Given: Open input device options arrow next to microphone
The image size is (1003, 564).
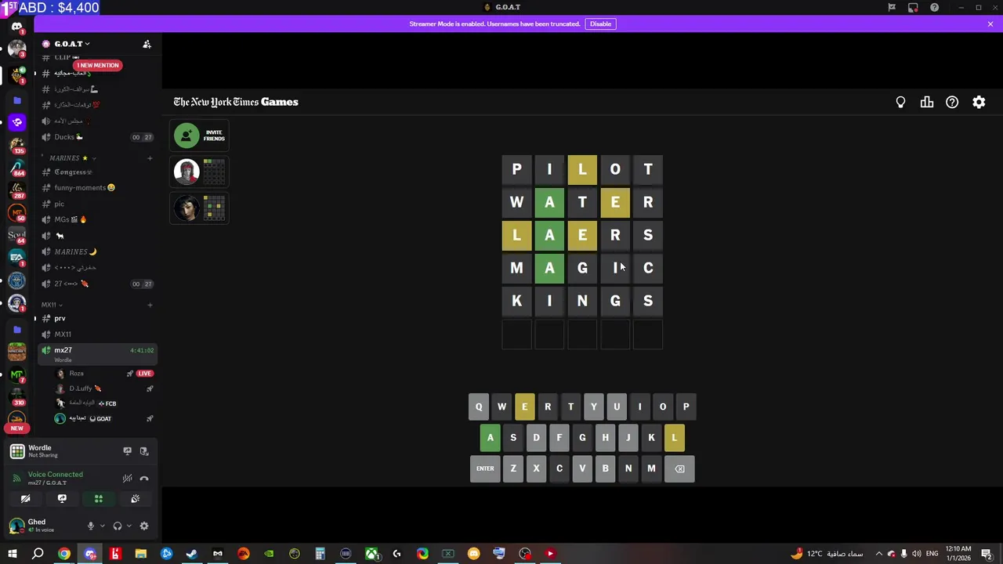Looking at the screenshot, I should (x=102, y=526).
